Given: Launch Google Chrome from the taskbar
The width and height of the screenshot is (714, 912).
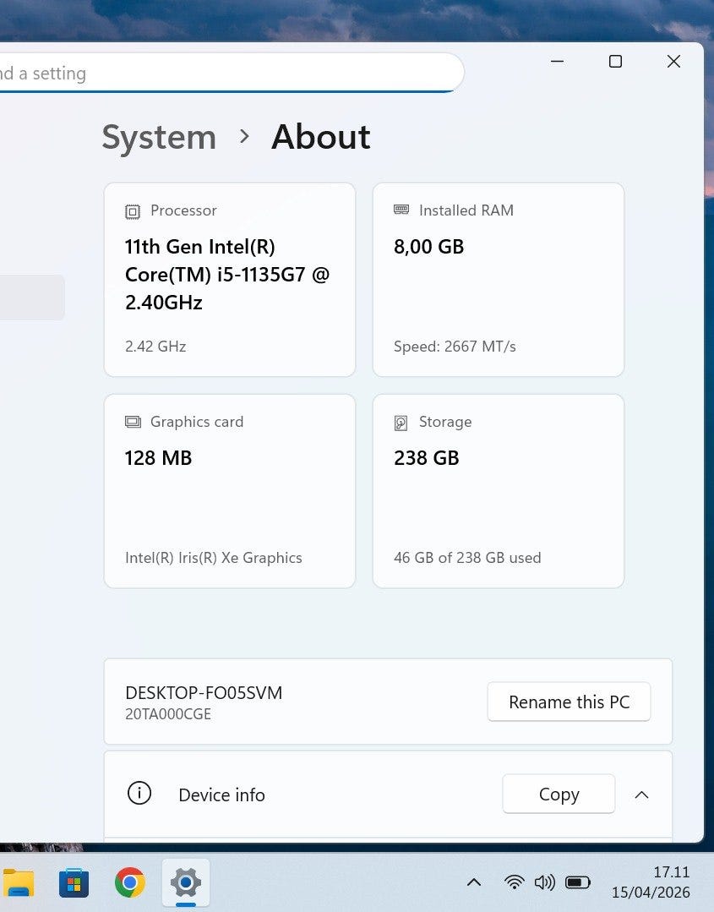Looking at the screenshot, I should [129, 883].
